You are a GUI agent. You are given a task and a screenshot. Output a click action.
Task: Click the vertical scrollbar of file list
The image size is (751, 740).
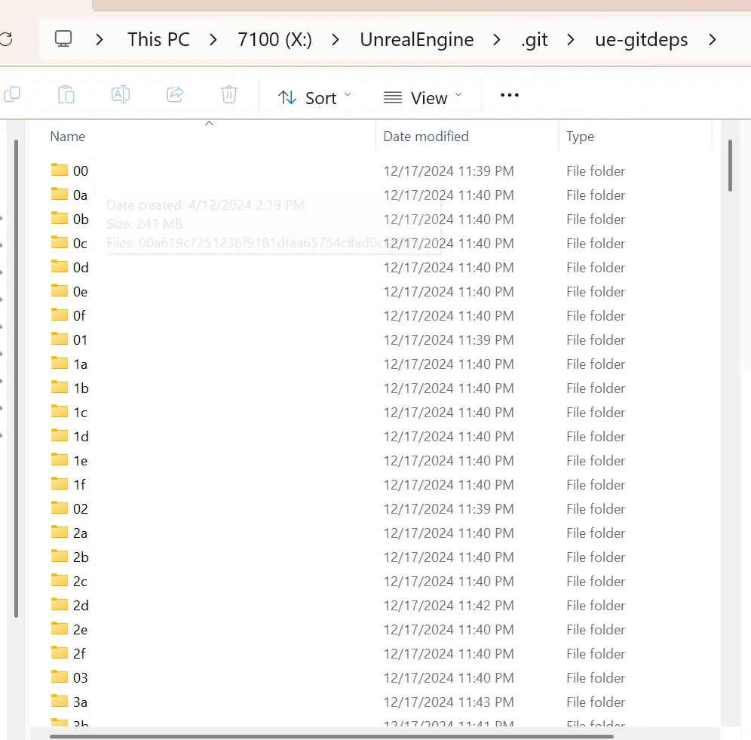(730, 164)
